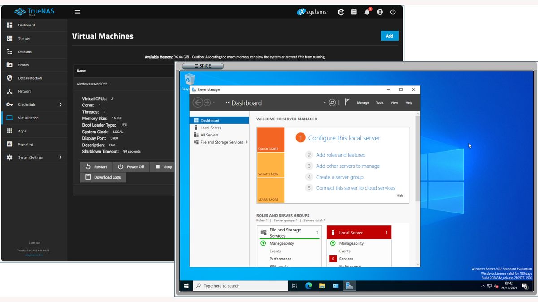Viewport: 538px width, 302px height.
Task: Open Reporting in the TrueNAS sidebar
Action: 34,145
